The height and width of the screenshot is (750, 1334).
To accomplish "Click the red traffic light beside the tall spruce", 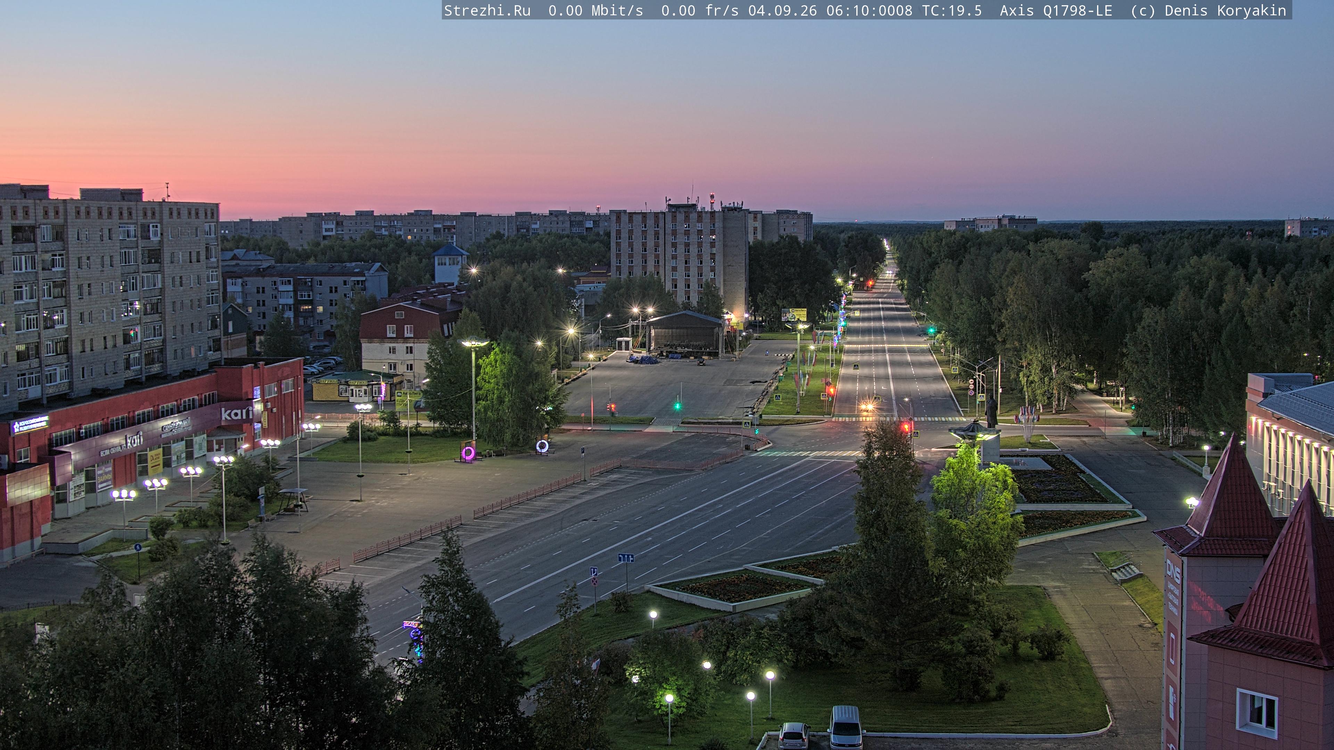I will tap(906, 427).
